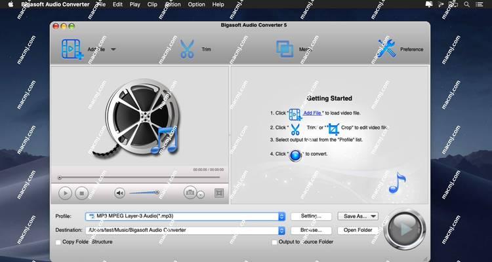This screenshot has height=262, width=492.
Task: Click the Stop button in preview controls
Action: tap(82, 193)
